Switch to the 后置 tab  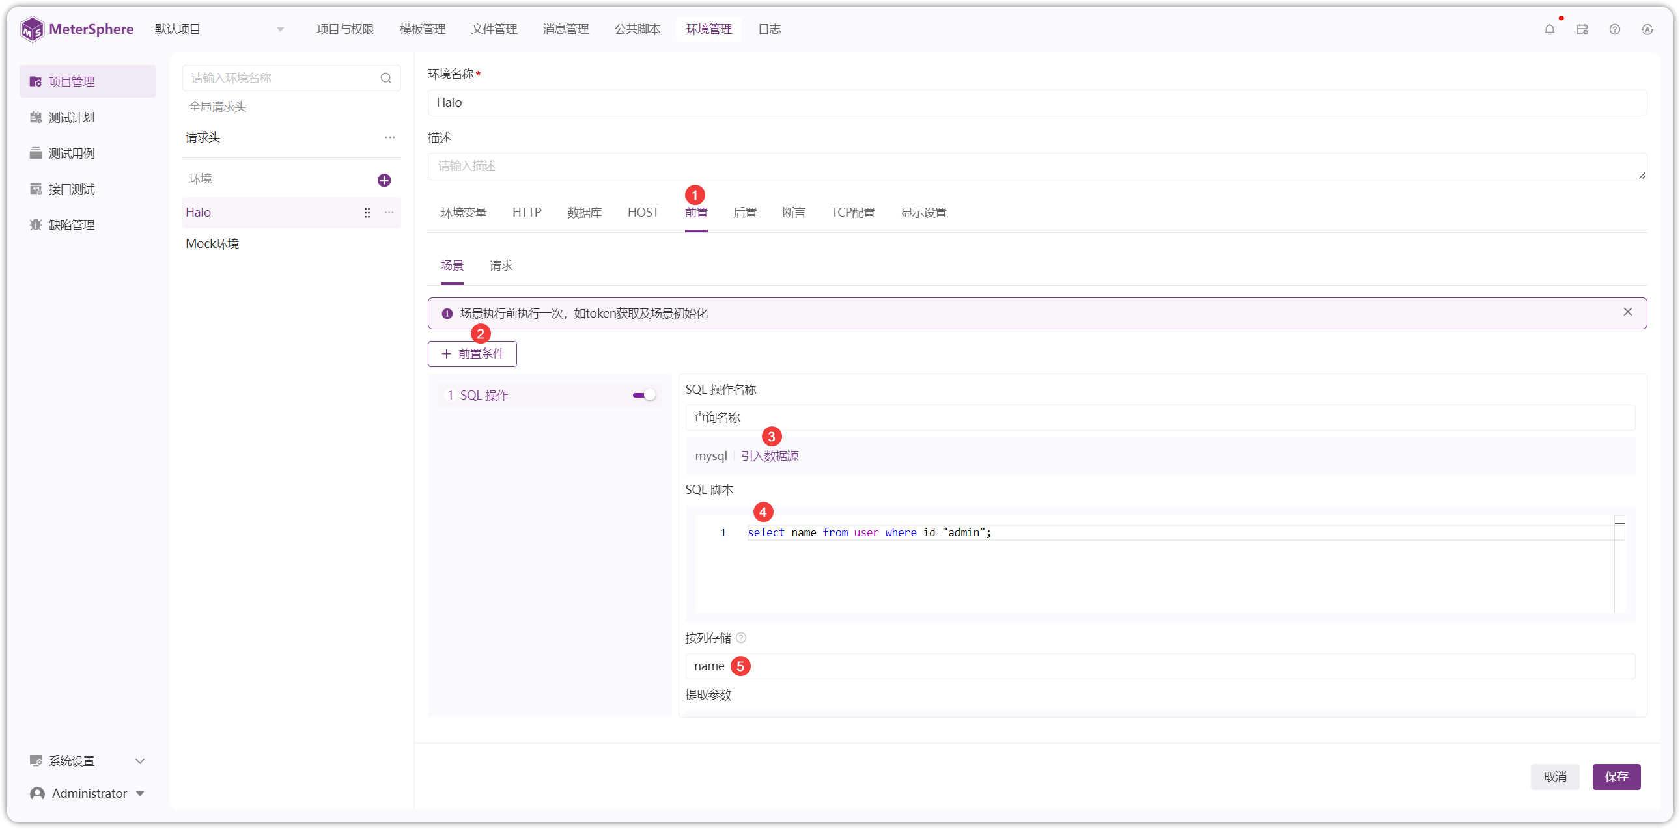coord(745,213)
